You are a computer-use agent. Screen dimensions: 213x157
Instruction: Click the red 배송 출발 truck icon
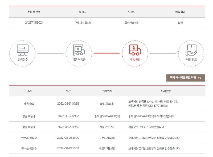(x=135, y=50)
